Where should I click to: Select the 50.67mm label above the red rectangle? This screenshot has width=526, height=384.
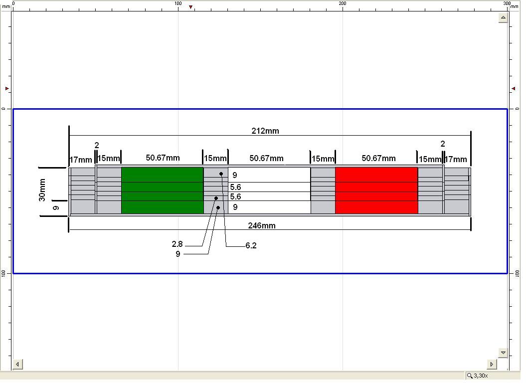pos(378,158)
